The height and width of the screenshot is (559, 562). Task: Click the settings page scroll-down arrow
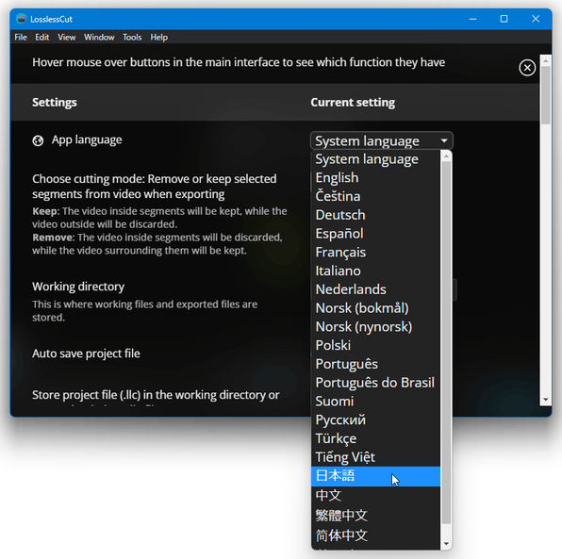546,399
